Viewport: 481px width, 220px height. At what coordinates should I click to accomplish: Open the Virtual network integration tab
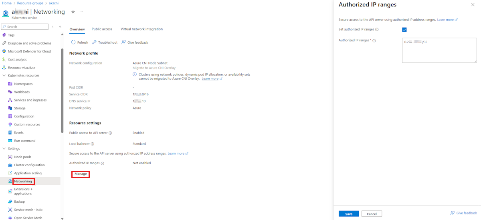[141, 29]
